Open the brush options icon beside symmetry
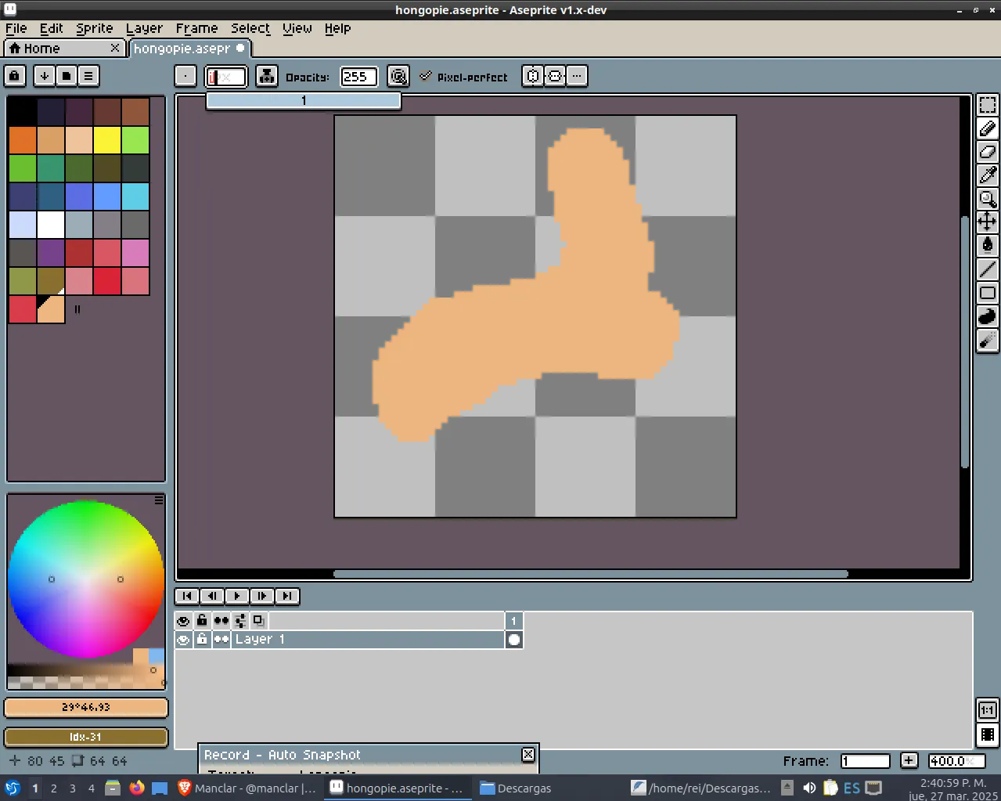Image resolution: width=1001 pixels, height=801 pixels. (x=555, y=76)
